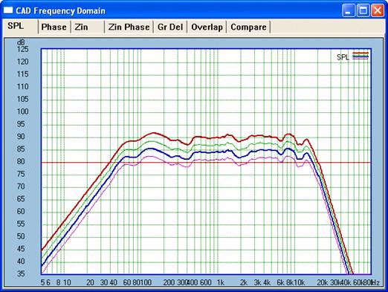Click the 35 dB axis label
Screen dimensions: 388x292
click(x=21, y=273)
